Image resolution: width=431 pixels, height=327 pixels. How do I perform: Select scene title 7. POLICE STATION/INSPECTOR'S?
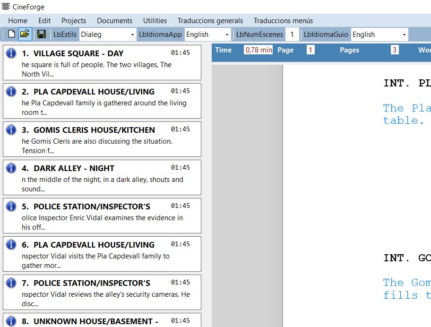86,283
